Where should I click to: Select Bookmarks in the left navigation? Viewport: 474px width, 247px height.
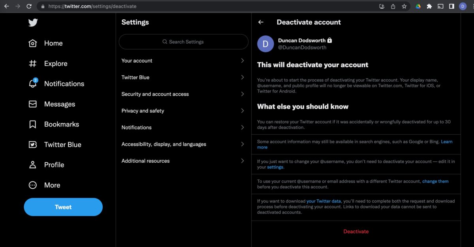(x=62, y=124)
